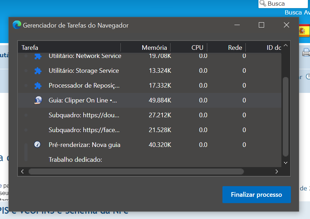Click the Spanish flag icon
The height and width of the screenshot is (219, 310).
click(x=304, y=31)
